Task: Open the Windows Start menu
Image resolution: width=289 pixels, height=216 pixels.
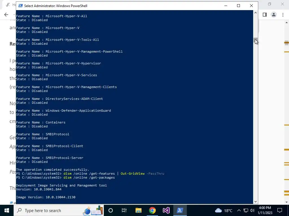Action: [x=7, y=210]
